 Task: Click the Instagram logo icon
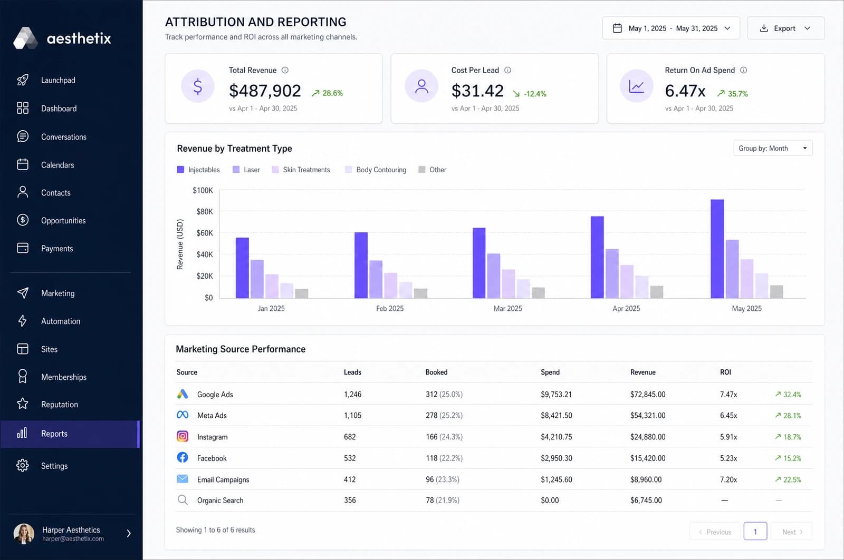pos(183,436)
